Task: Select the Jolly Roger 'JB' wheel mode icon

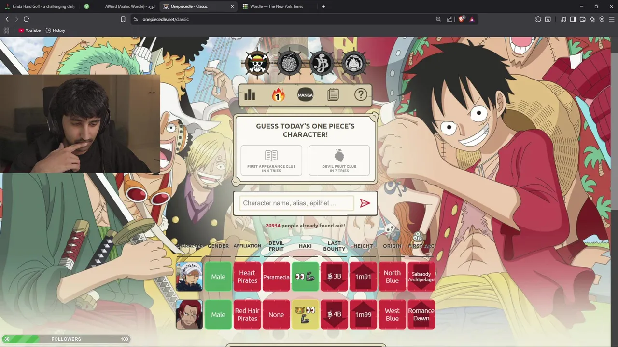Action: click(x=322, y=63)
